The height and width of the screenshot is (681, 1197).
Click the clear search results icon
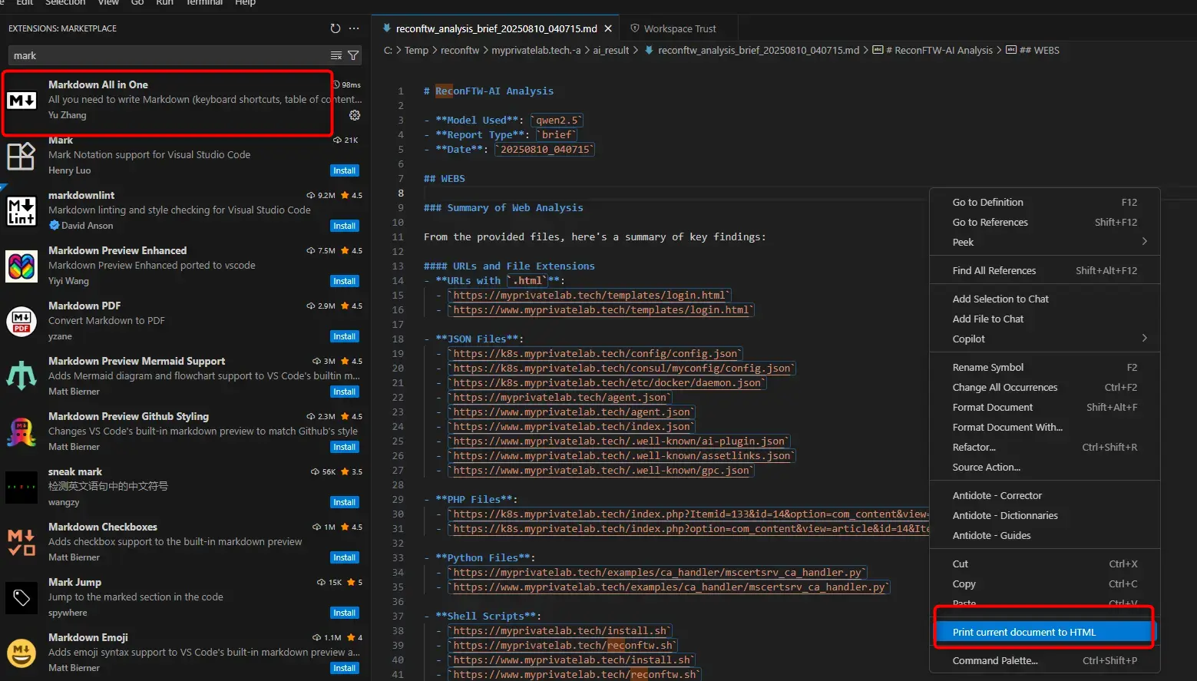click(x=336, y=55)
